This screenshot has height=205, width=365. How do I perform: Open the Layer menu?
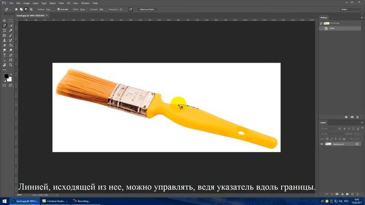click(35, 3)
